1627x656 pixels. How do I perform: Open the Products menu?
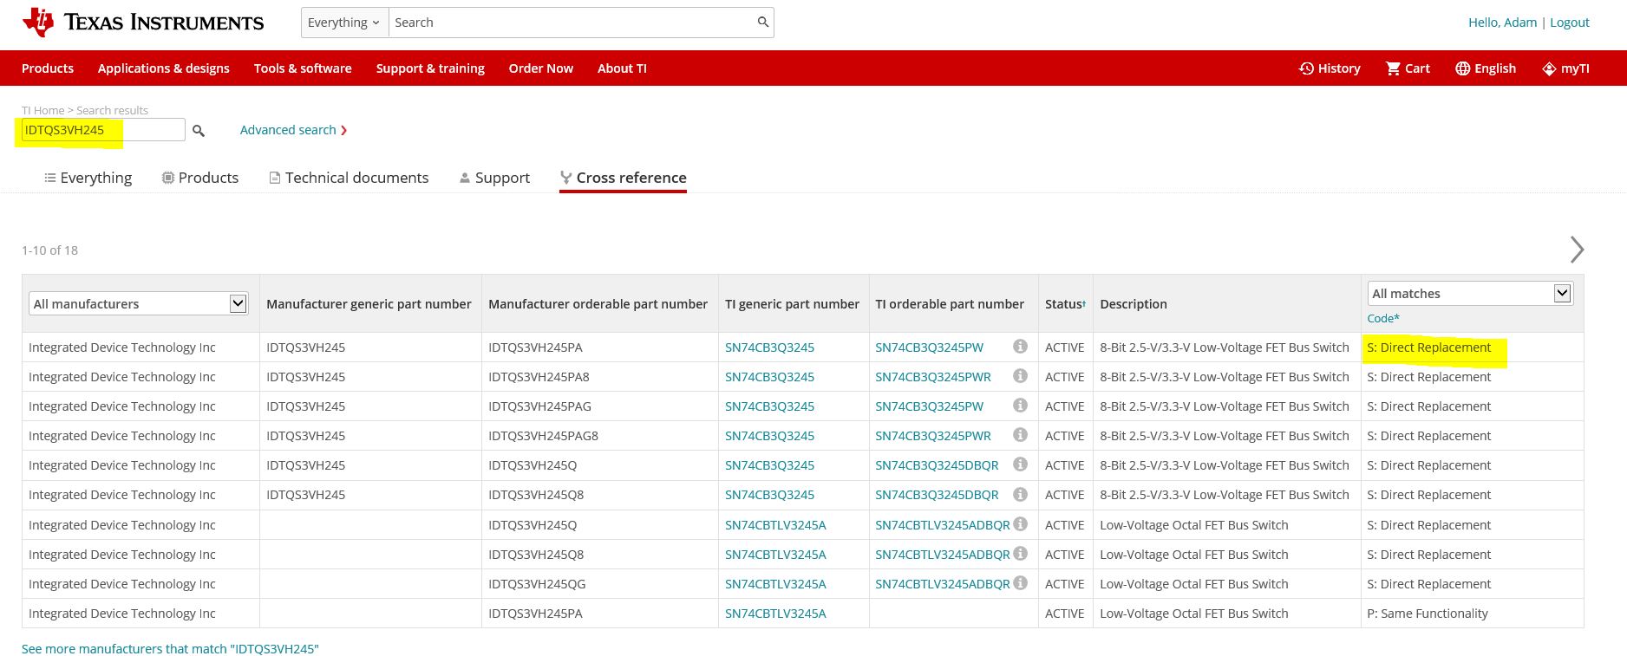pos(48,68)
